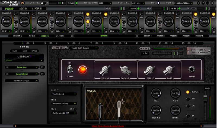Viewport: 217px width, 128px height.
Task: Click BP ALL to bypass all effects
Action: 34,51
